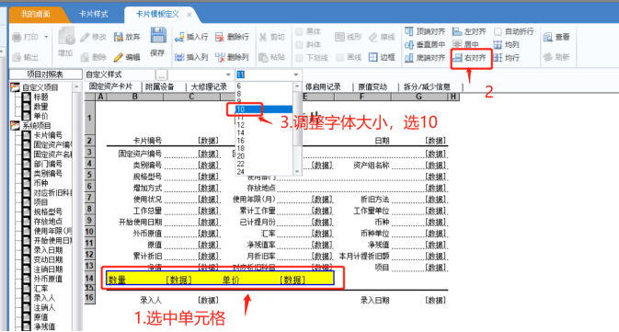The height and width of the screenshot is (332, 619).
Task: Click the 编辑 pencil icon
Action: click(118, 57)
